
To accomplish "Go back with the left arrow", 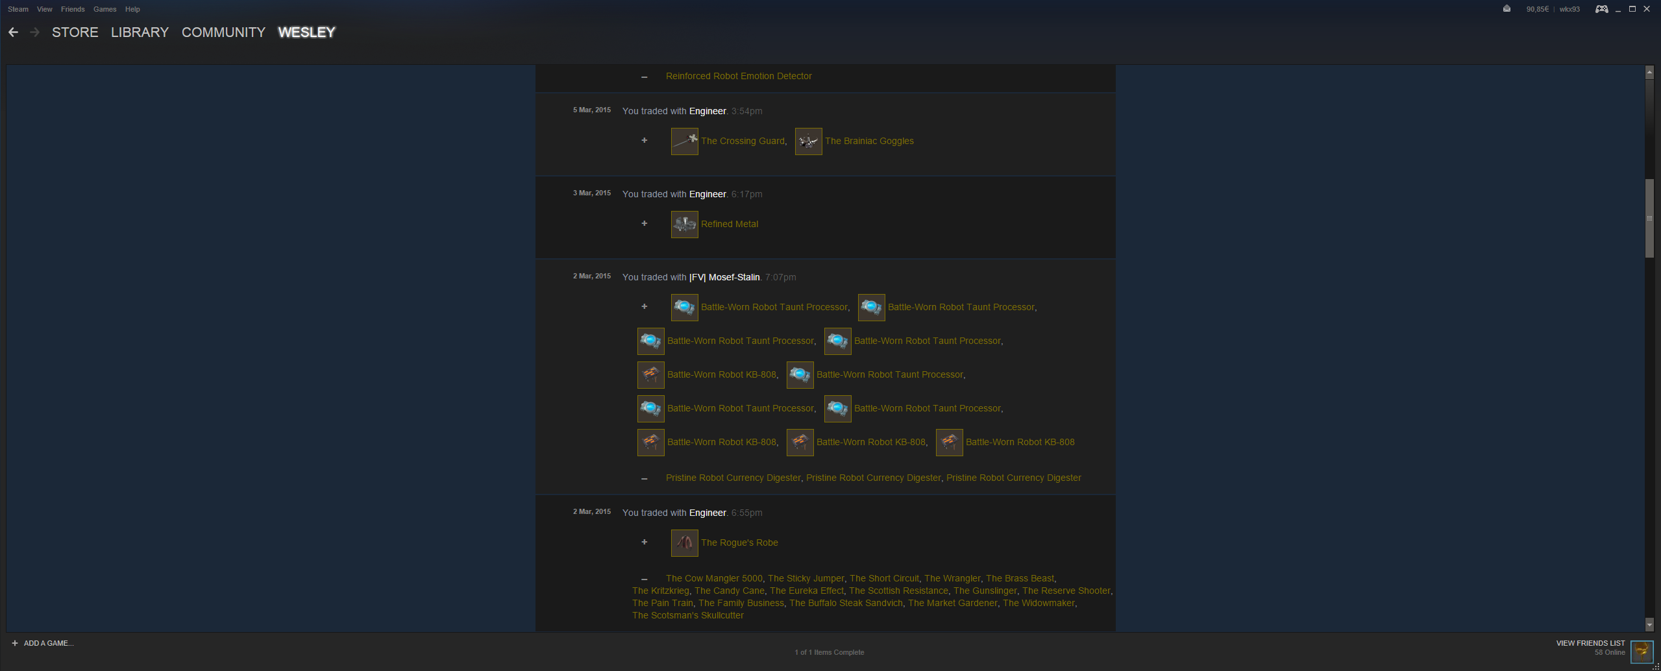I will 13,32.
